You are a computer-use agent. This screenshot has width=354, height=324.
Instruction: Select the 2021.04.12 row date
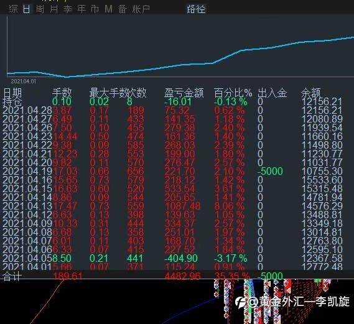[x=27, y=215]
